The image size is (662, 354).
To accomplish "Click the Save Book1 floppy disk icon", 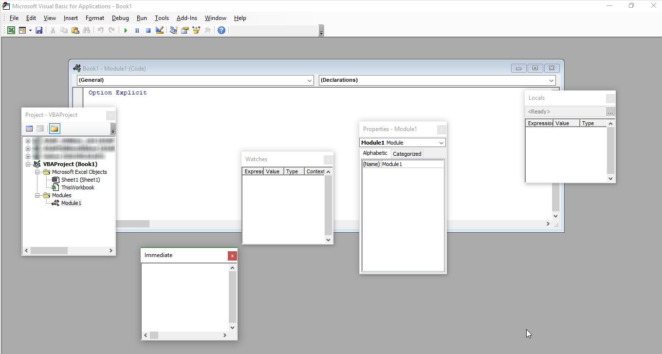I will (x=39, y=30).
